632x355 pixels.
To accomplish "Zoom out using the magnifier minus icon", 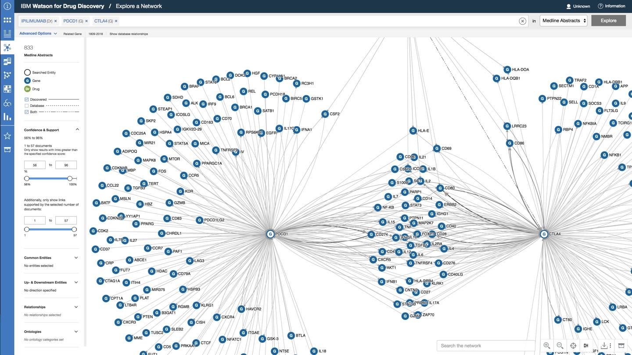I will (x=560, y=346).
